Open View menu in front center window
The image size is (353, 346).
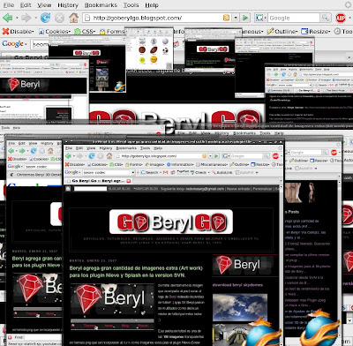(91, 148)
